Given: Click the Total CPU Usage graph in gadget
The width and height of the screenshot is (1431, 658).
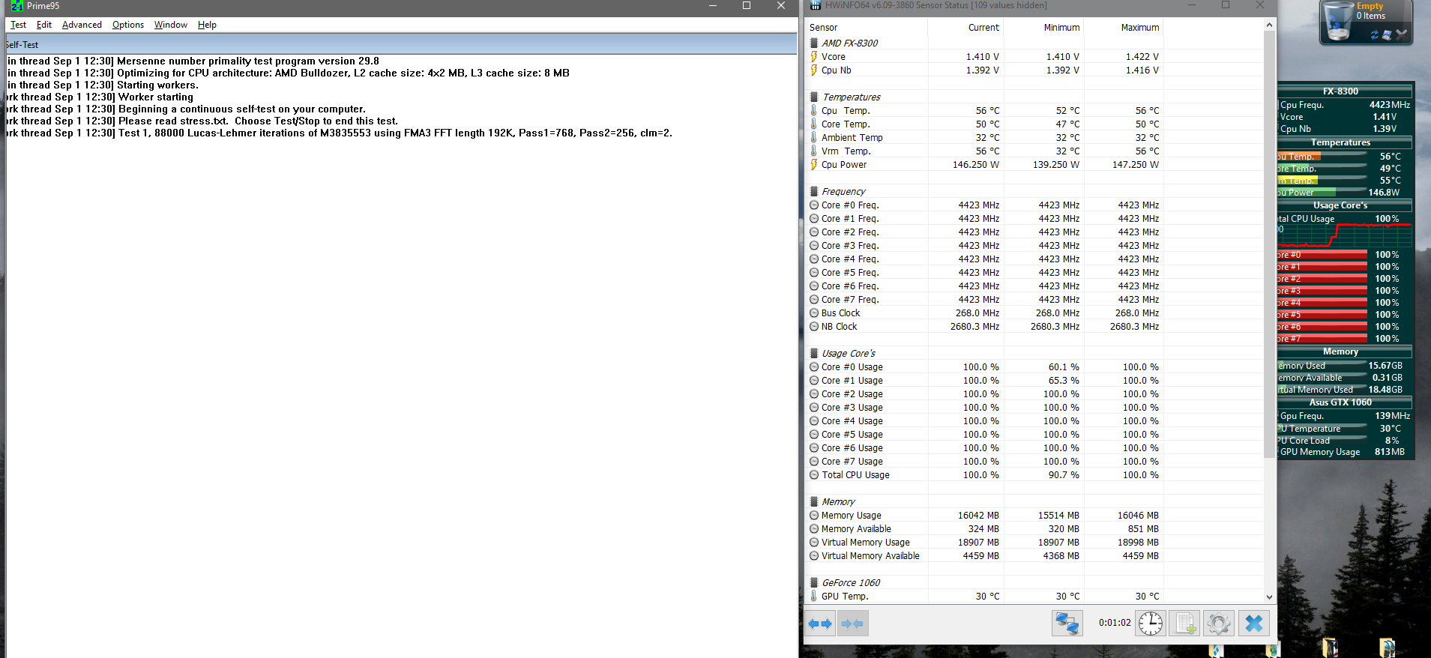Looking at the screenshot, I should pos(1343,235).
